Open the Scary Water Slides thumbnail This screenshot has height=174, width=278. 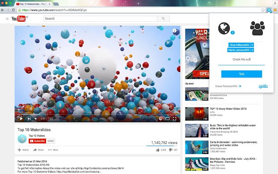(197, 114)
